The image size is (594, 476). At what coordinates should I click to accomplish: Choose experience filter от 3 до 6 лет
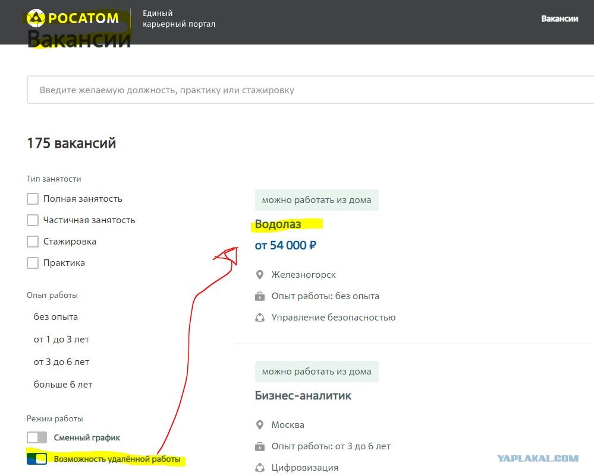tap(61, 362)
